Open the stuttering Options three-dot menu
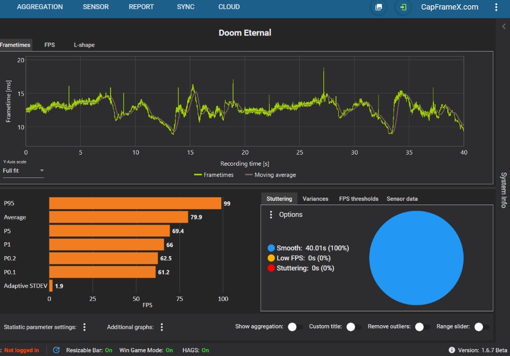 pos(271,215)
